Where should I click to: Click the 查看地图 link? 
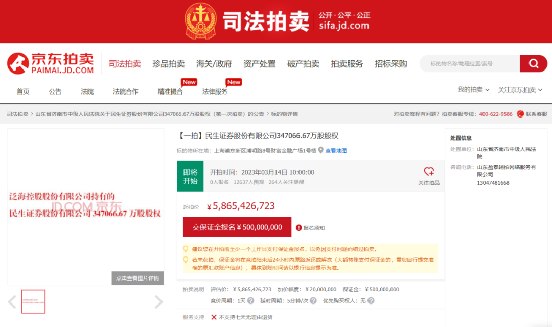336,150
